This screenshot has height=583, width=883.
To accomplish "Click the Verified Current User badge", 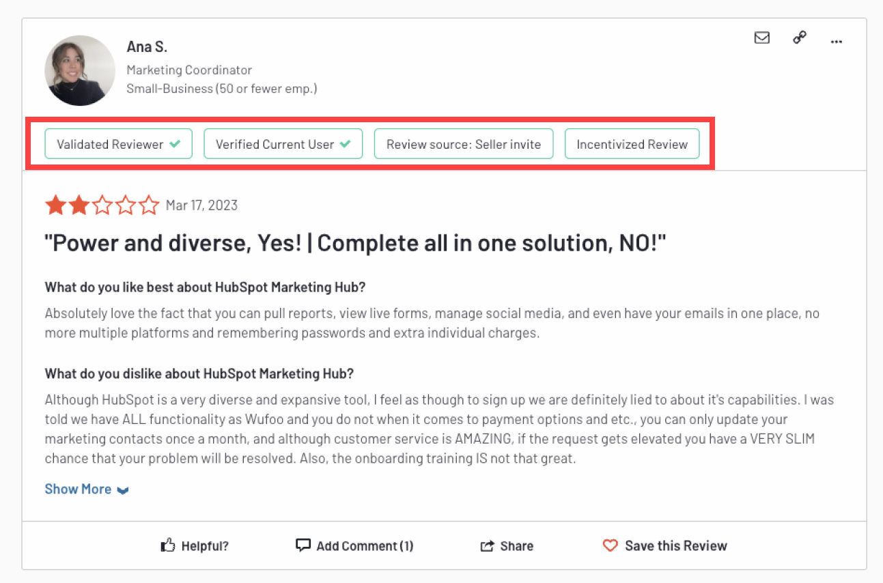I will coord(283,144).
